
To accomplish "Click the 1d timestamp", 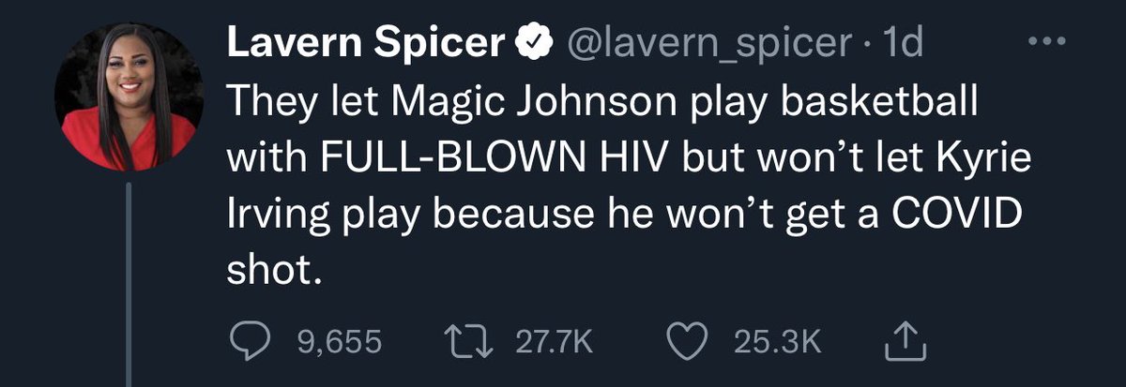I will pos(905,43).
